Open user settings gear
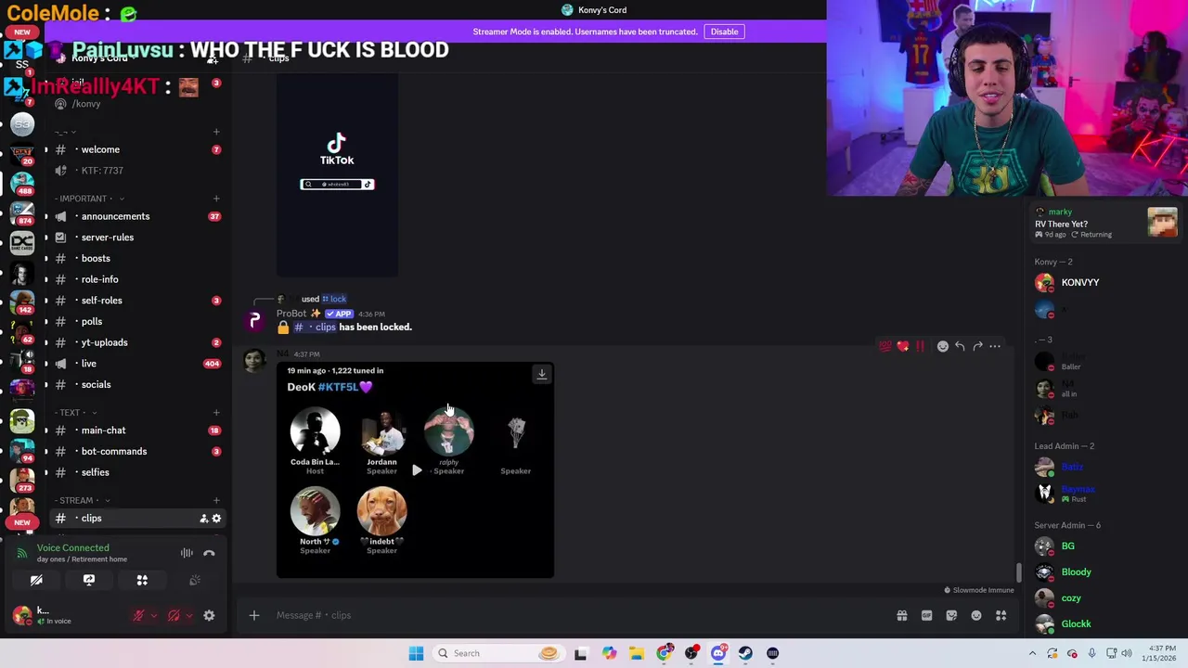 coord(209,615)
